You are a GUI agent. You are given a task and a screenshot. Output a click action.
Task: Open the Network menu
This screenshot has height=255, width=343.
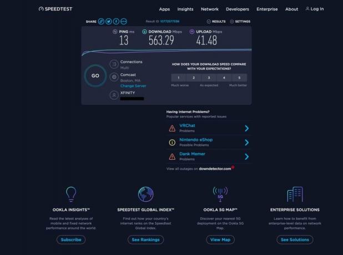(210, 9)
